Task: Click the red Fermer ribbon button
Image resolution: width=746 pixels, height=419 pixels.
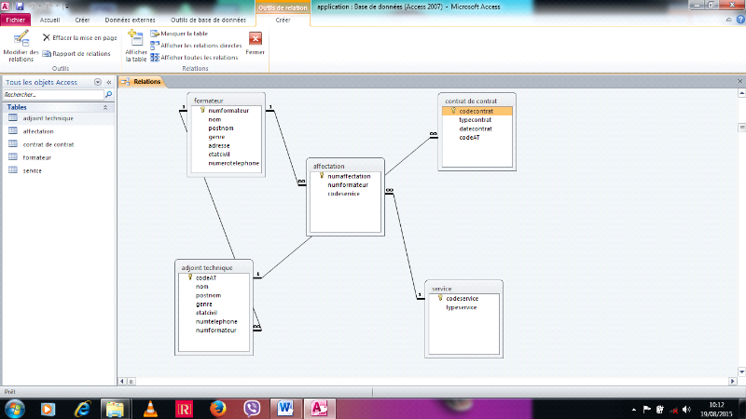Action: 255,41
